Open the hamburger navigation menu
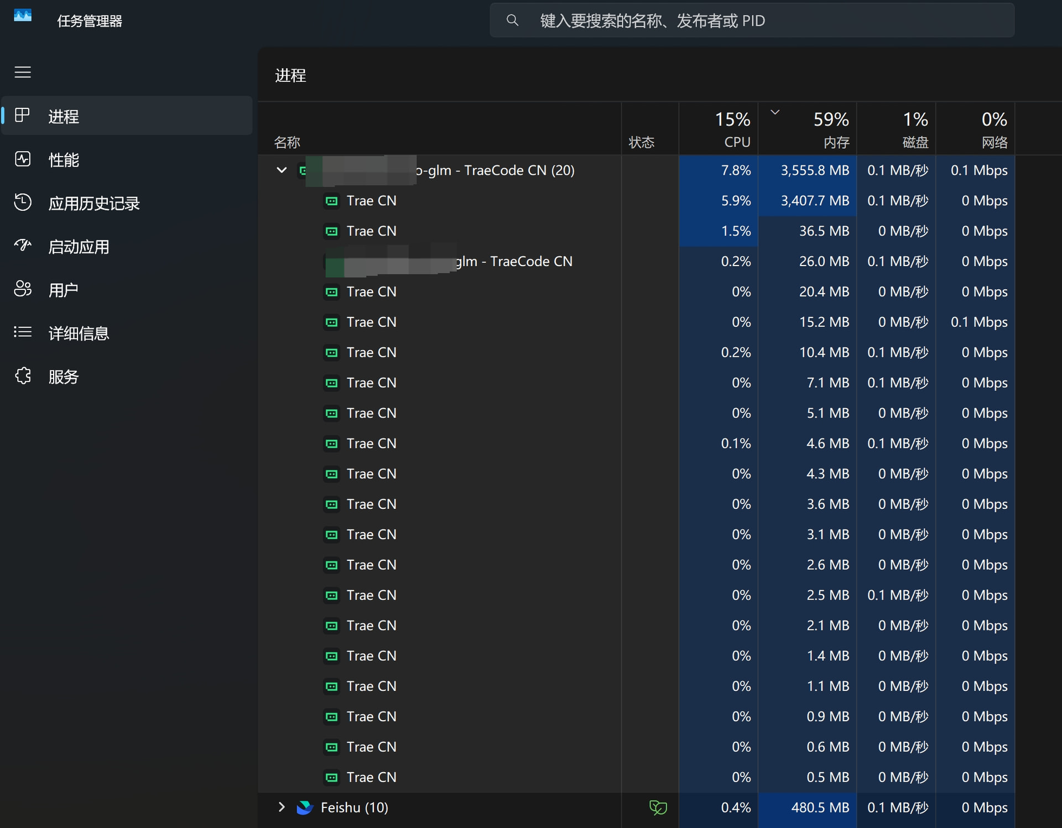 point(23,72)
